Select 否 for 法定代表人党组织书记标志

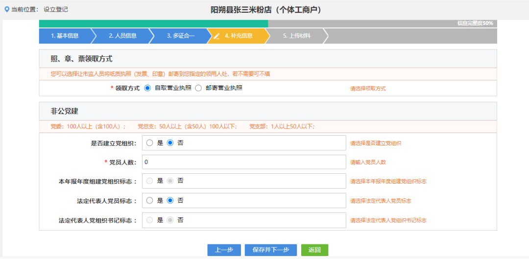click(x=170, y=220)
